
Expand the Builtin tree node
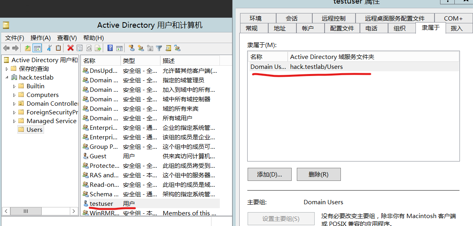point(15,86)
